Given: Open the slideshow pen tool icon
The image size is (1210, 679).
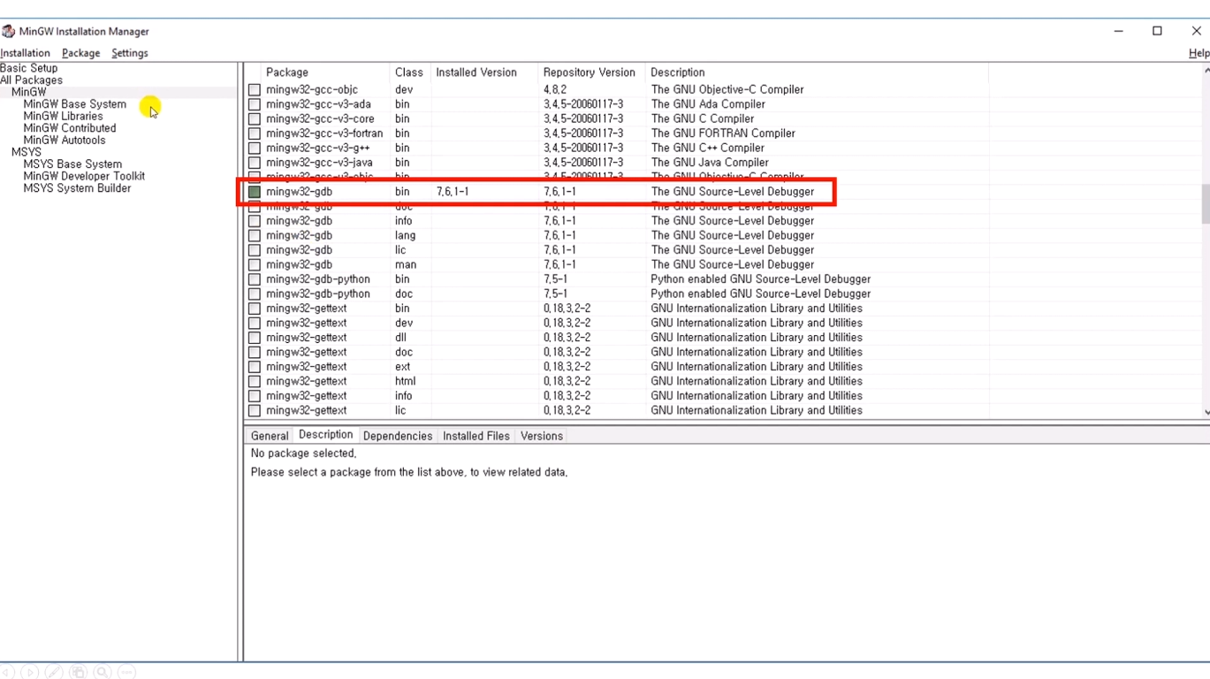Looking at the screenshot, I should tap(54, 672).
